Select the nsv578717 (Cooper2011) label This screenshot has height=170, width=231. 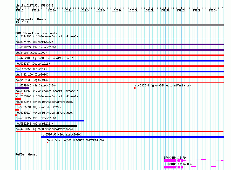click(33, 64)
